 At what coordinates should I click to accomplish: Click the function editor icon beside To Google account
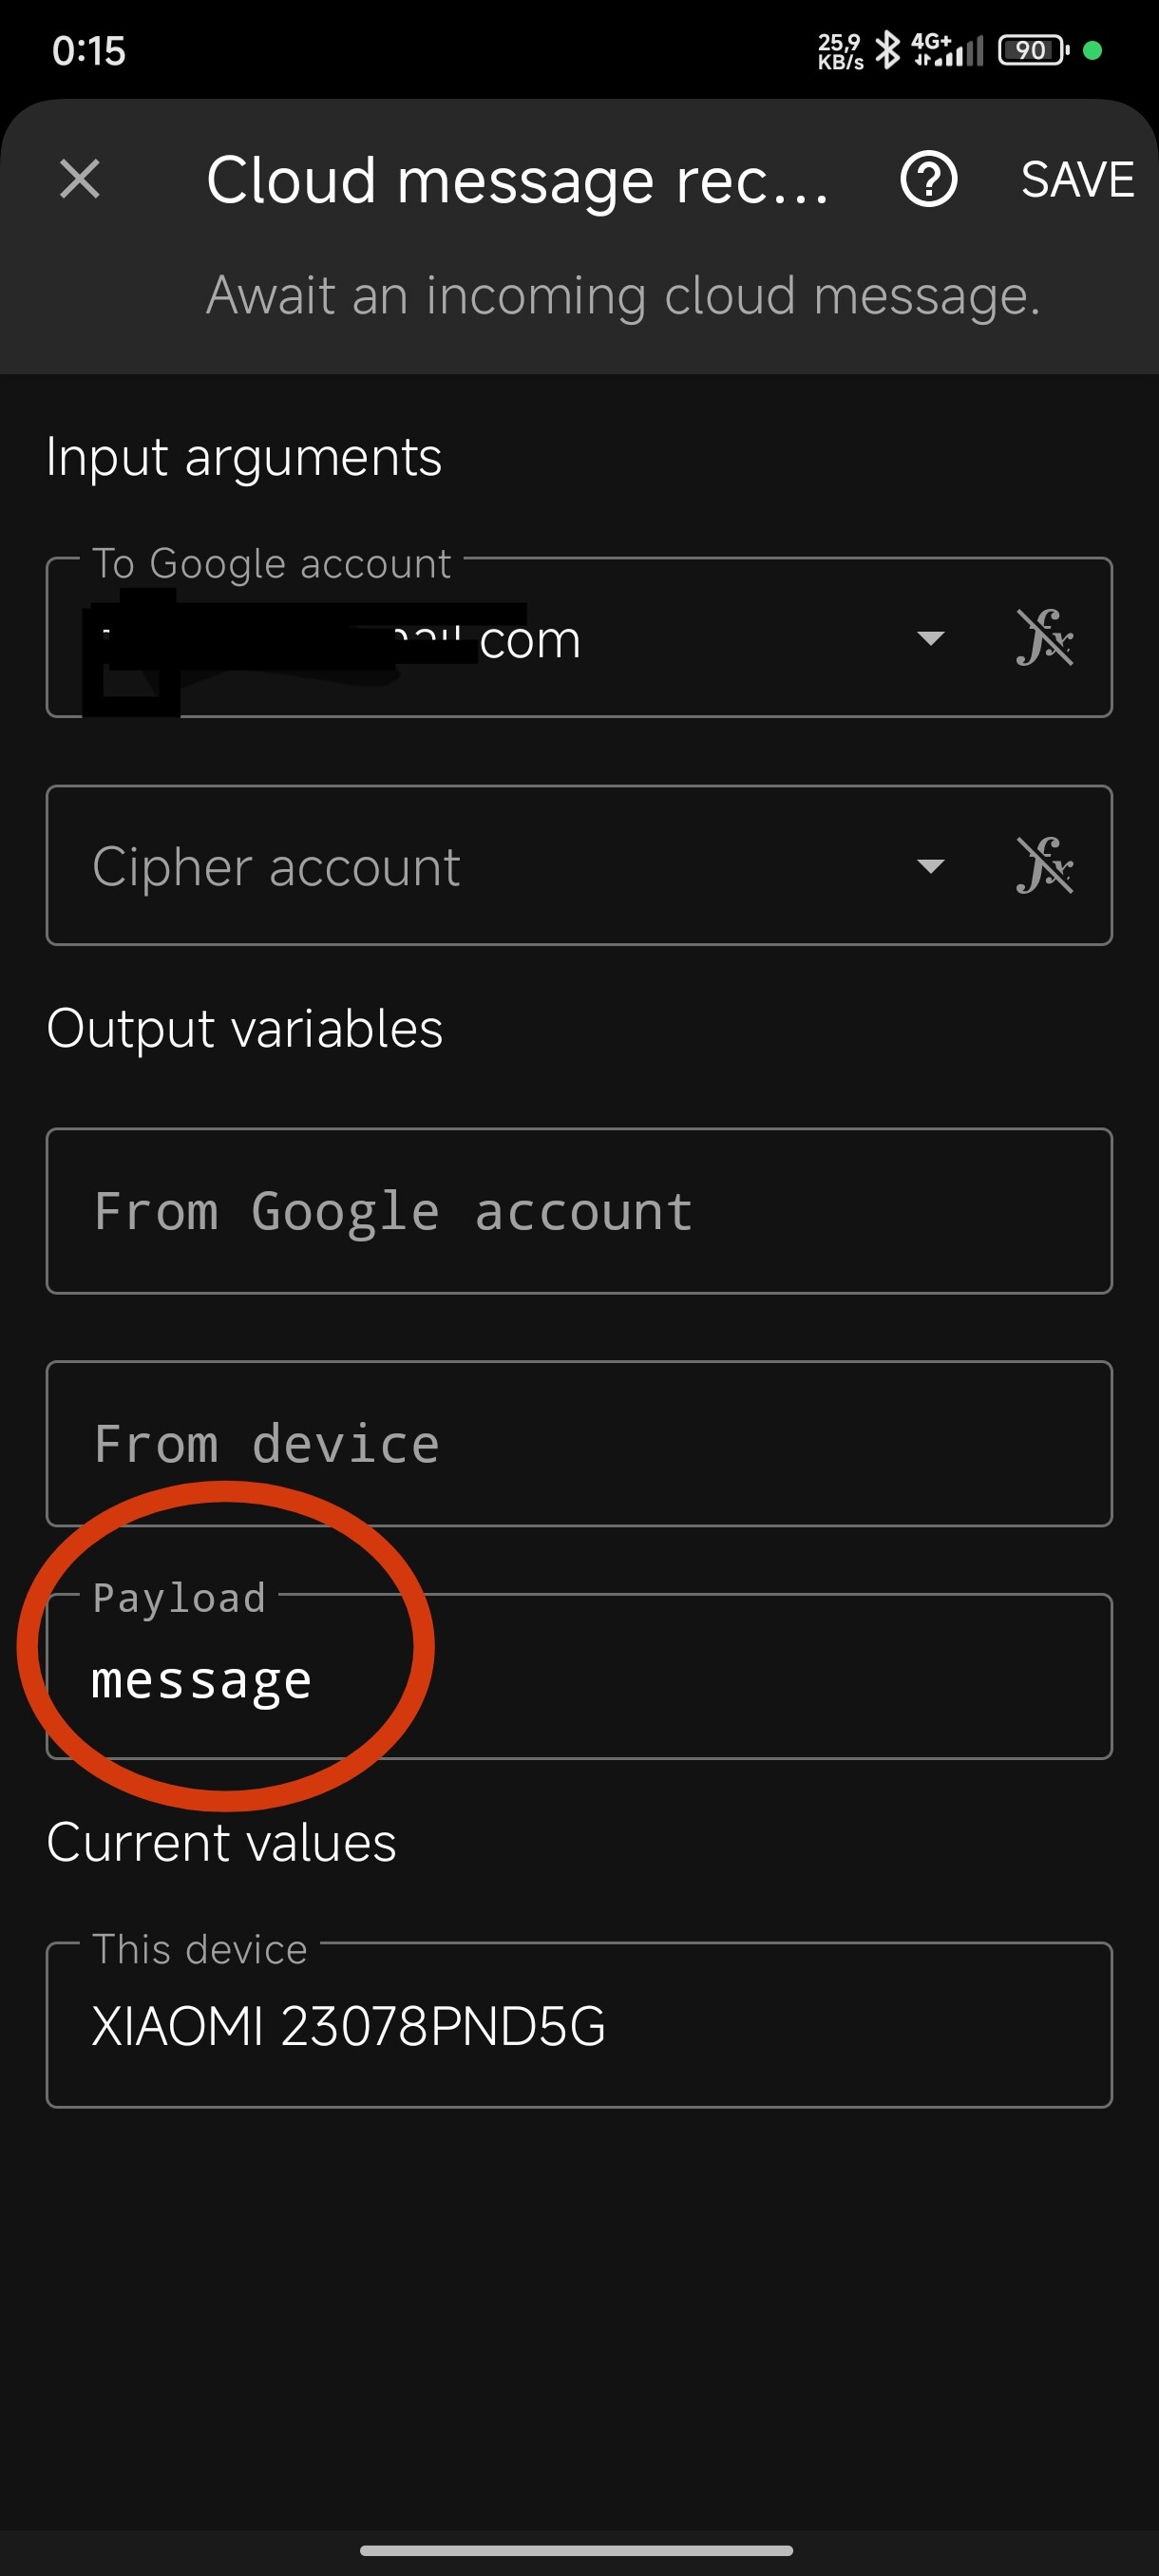click(1047, 639)
